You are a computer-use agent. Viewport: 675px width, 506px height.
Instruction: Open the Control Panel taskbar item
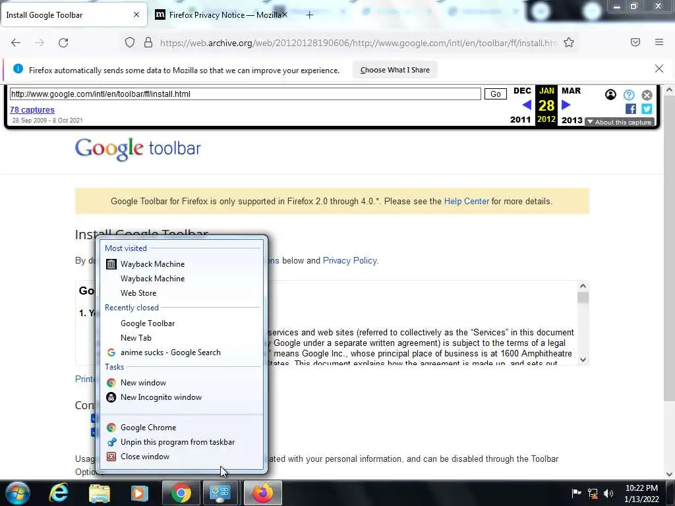tap(220, 493)
